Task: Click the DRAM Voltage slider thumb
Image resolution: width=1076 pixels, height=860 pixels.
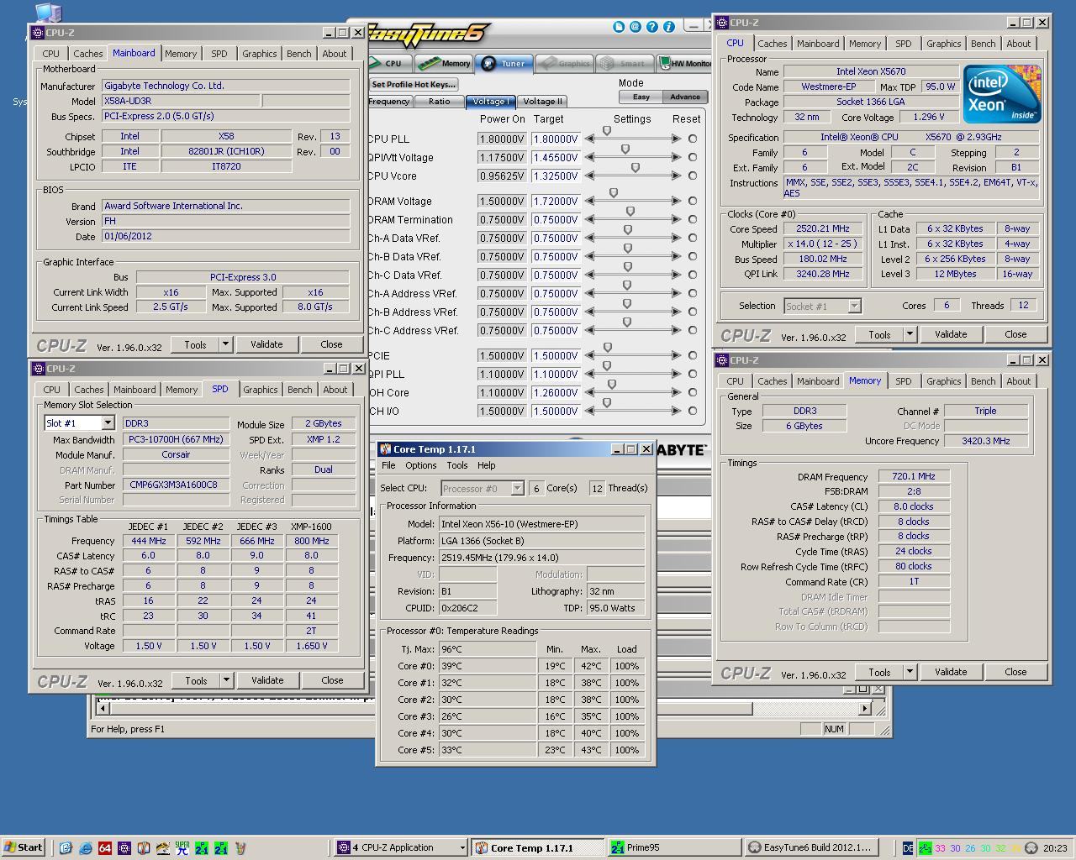Action: click(x=614, y=194)
